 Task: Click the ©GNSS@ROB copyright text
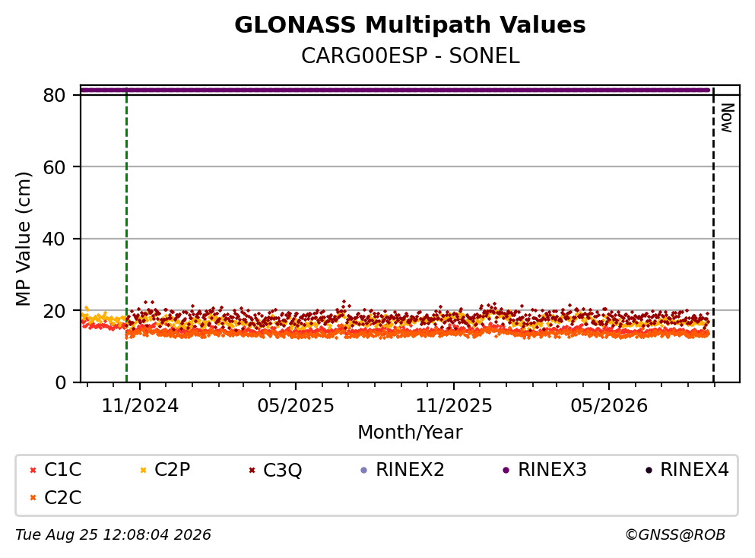coord(675,535)
